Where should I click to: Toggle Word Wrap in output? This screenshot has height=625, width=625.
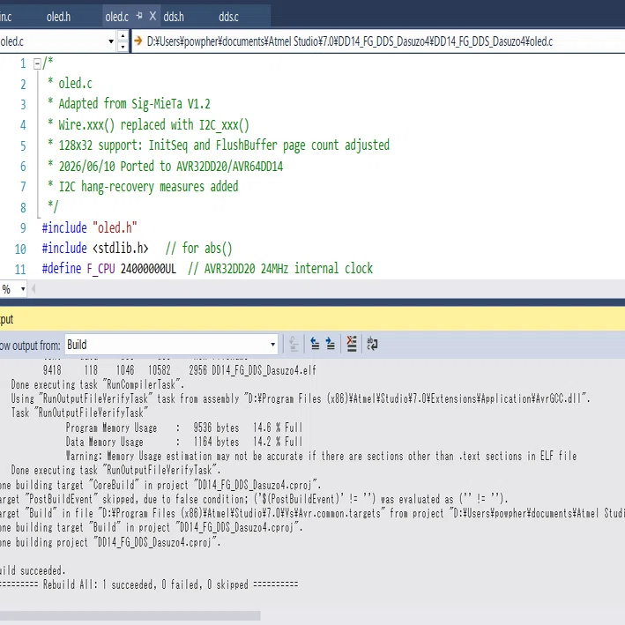[x=372, y=344]
